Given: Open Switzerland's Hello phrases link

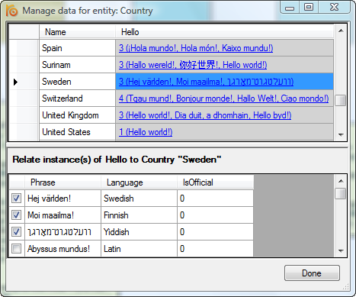Looking at the screenshot, I should click(x=223, y=98).
